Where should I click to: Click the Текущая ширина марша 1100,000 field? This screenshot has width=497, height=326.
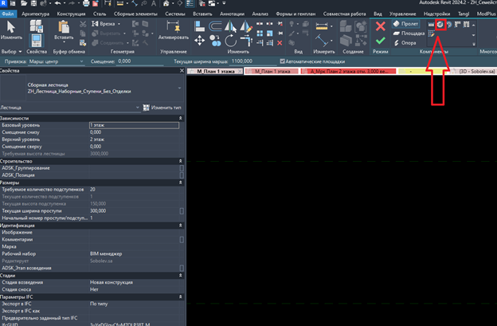click(252, 61)
